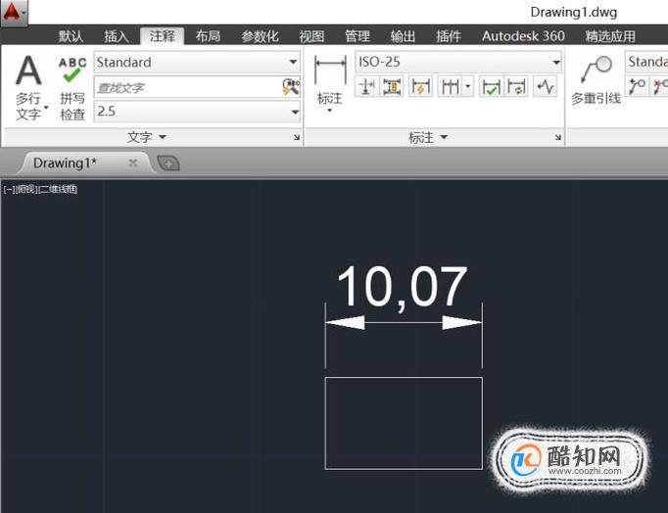Open the continue dimension dropdown arrow
This screenshot has width=668, height=513.
click(x=468, y=87)
